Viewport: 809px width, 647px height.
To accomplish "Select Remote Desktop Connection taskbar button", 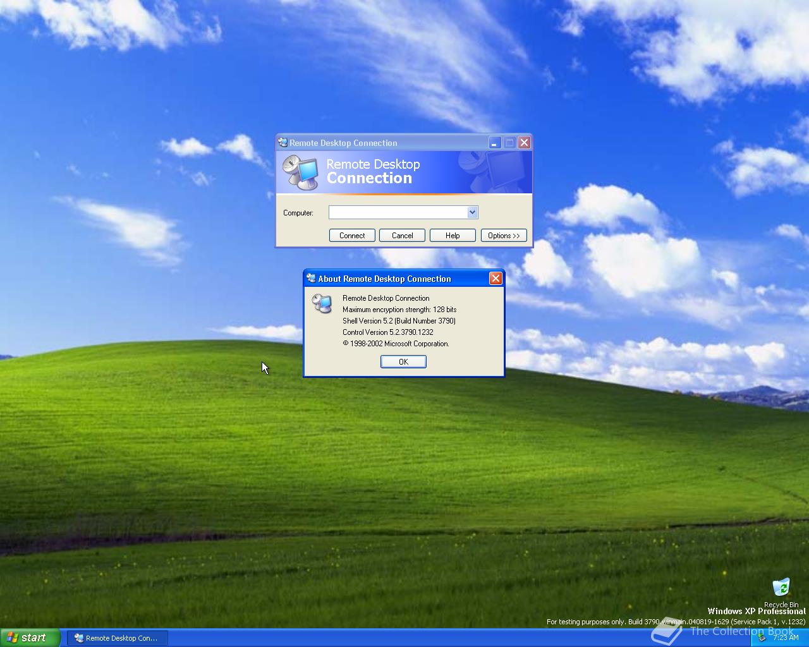I will (117, 638).
